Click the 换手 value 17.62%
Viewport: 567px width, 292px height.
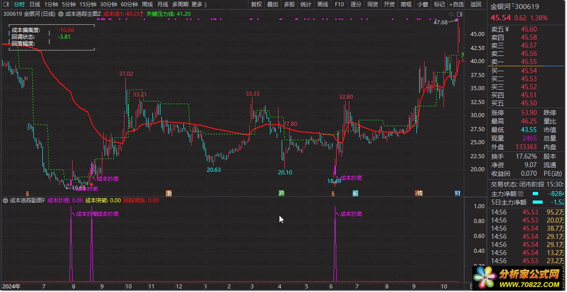[526, 156]
